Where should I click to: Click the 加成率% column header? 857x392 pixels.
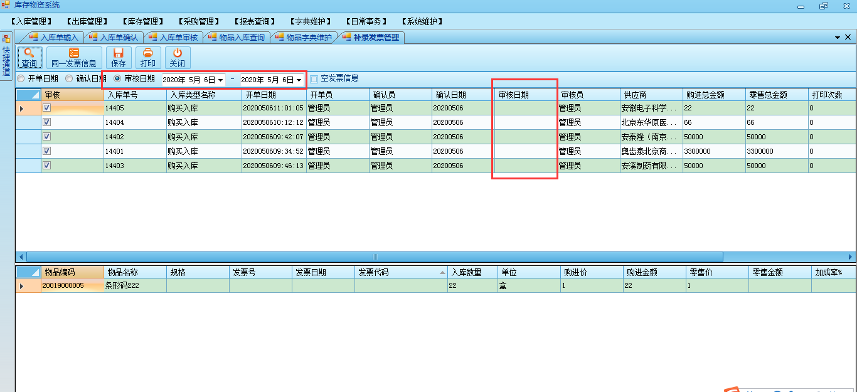[834, 272]
